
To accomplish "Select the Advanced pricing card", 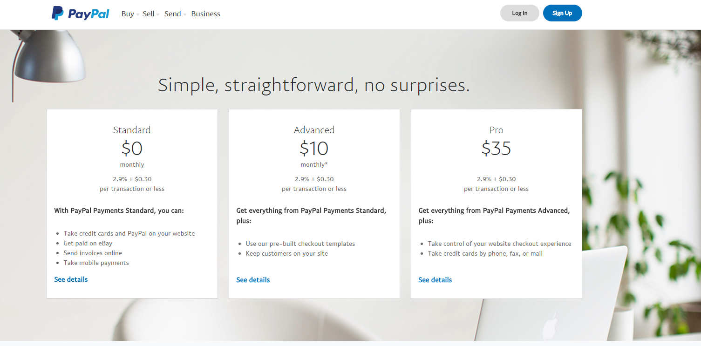I will pos(314,204).
